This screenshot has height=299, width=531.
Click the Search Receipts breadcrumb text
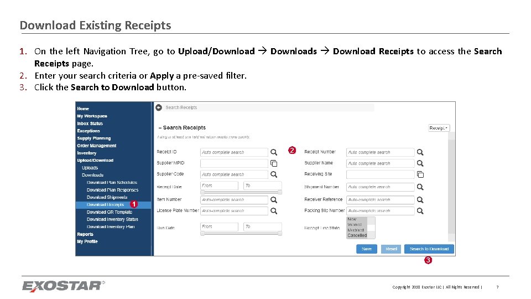(181, 107)
